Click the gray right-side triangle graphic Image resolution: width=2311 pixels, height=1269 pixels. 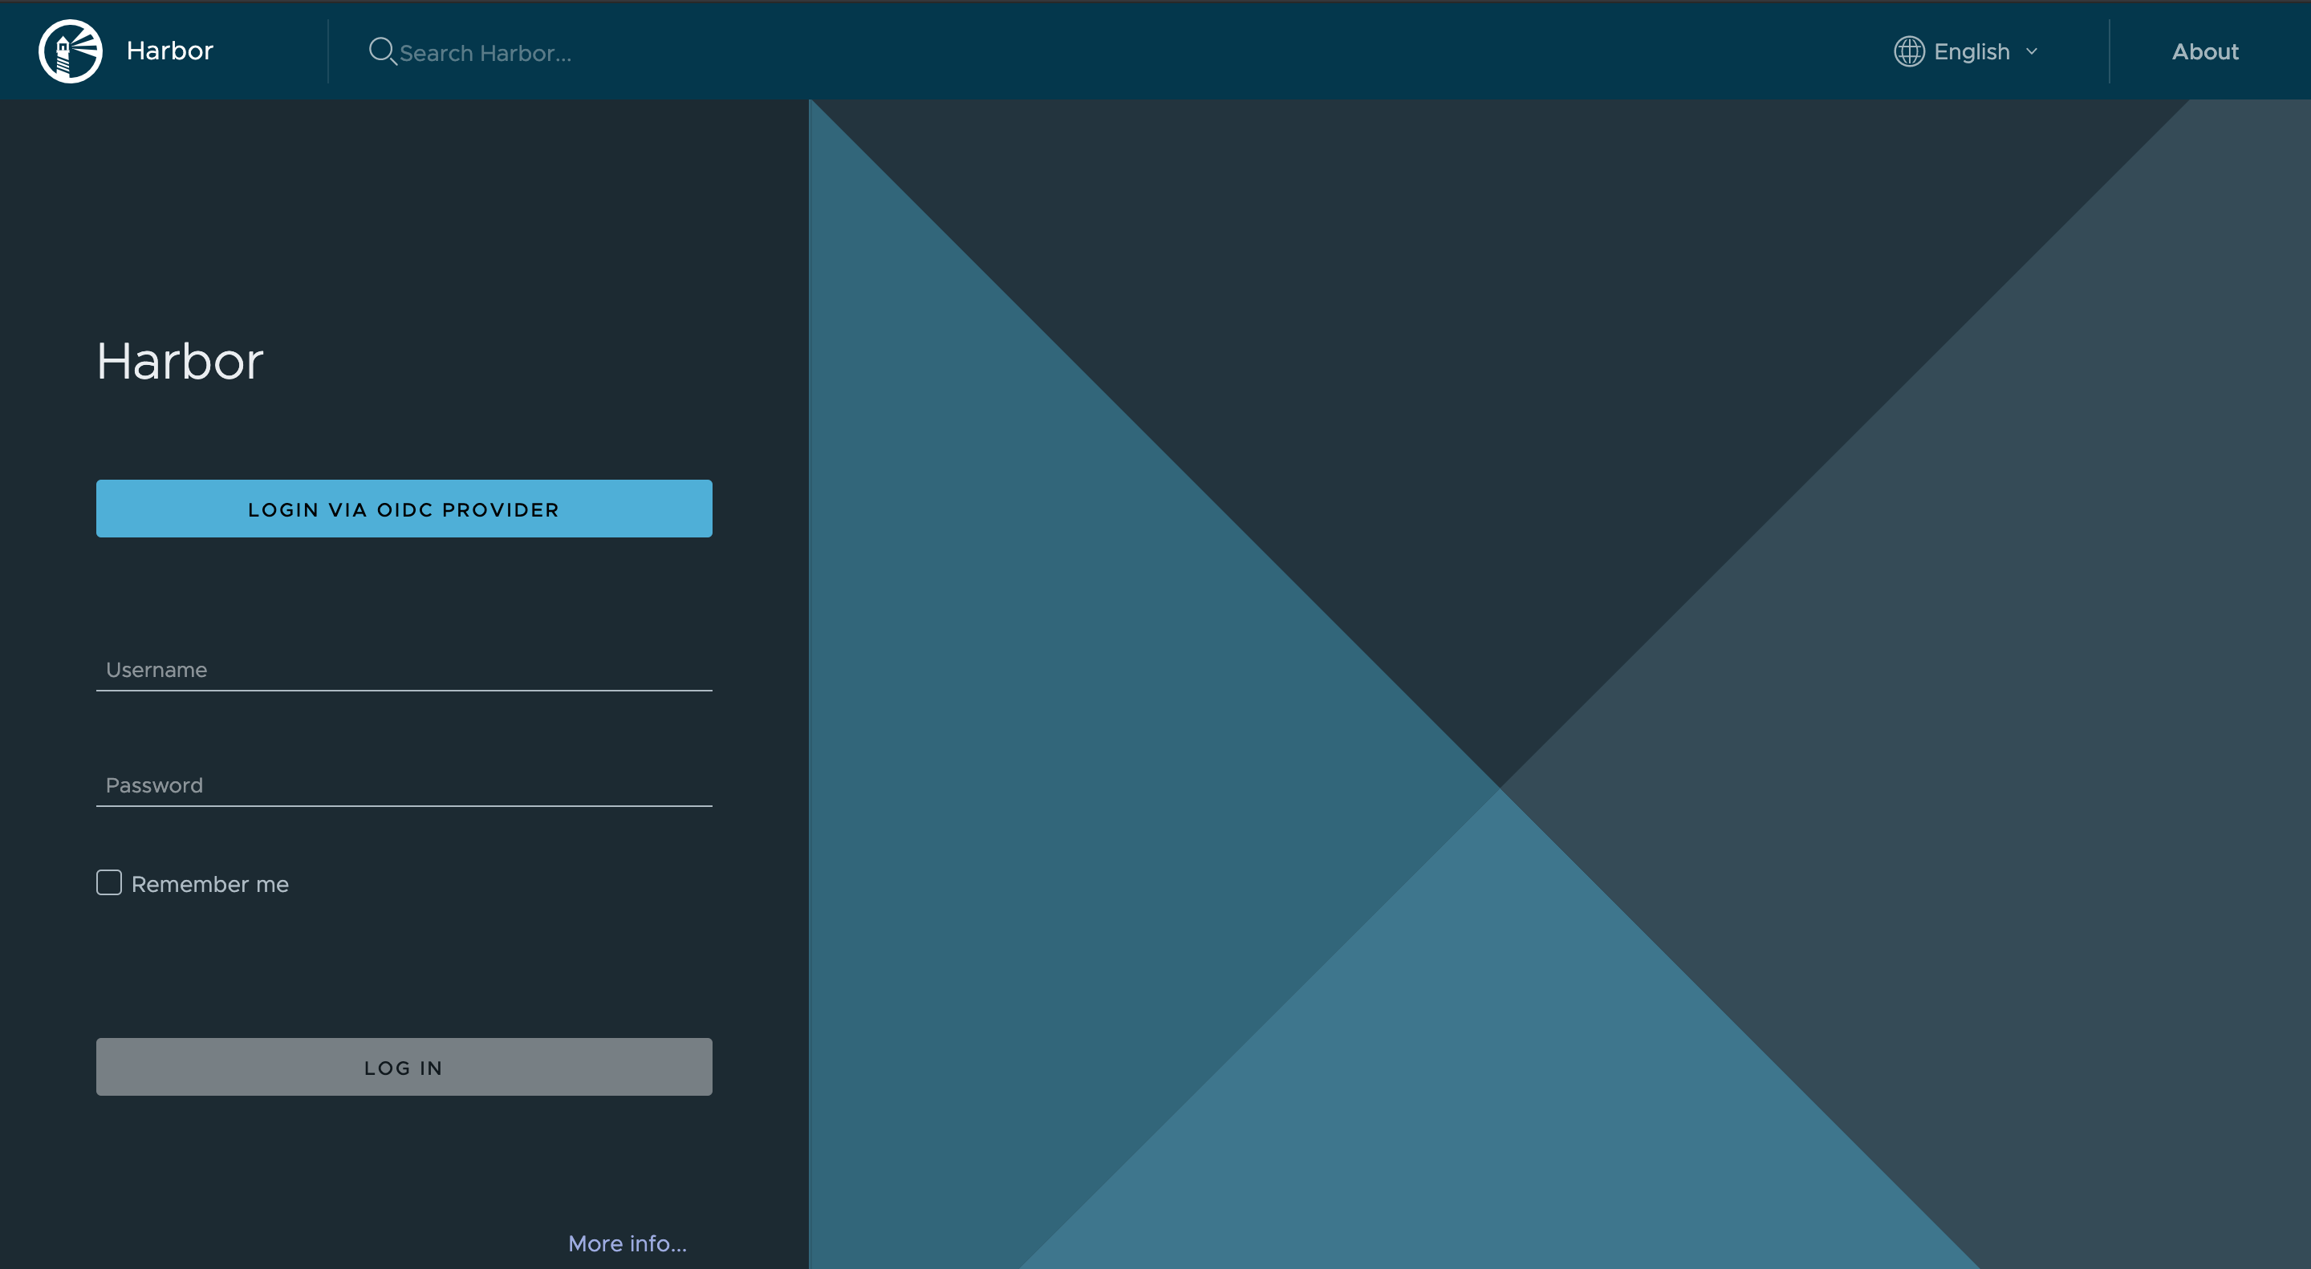click(x=2019, y=717)
